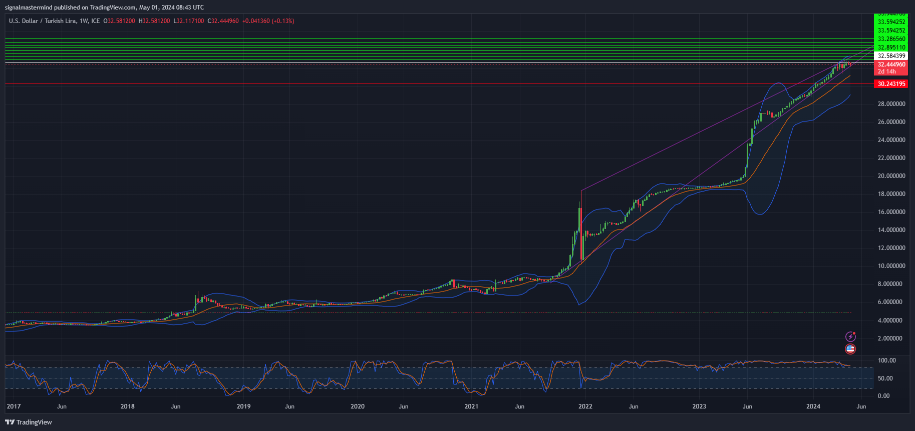
Task: Click the 20.000000 price axis label
Action: point(891,176)
